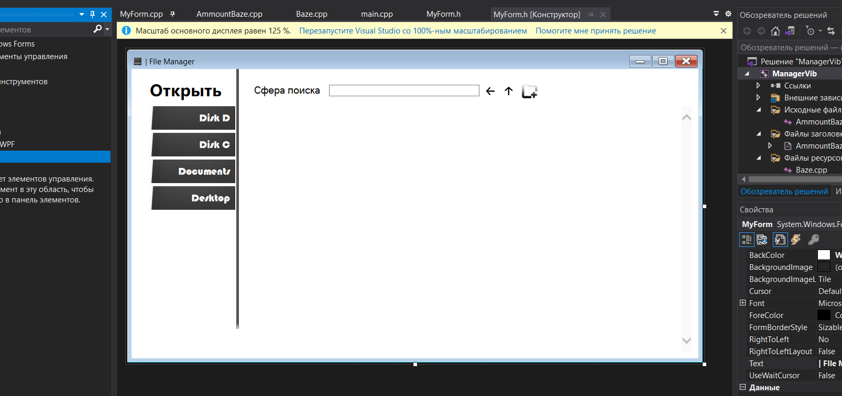This screenshot has height=396, width=842.
Task: Click the info icon in the scaling notification bar
Action: click(x=126, y=31)
